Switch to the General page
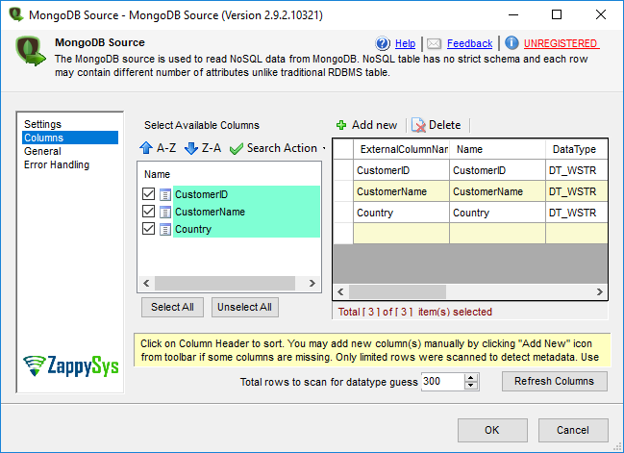The width and height of the screenshot is (624, 453). 42,151
